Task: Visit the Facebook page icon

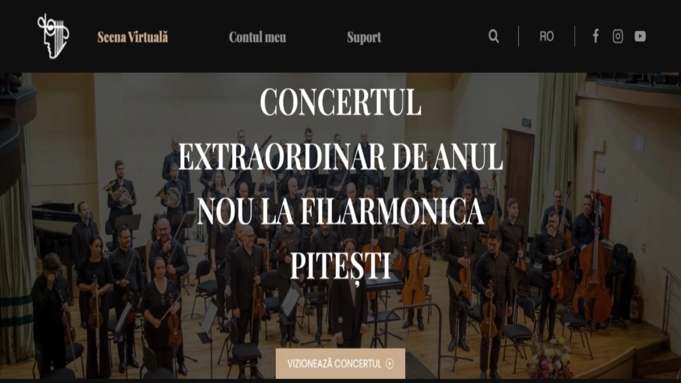Action: [x=596, y=36]
